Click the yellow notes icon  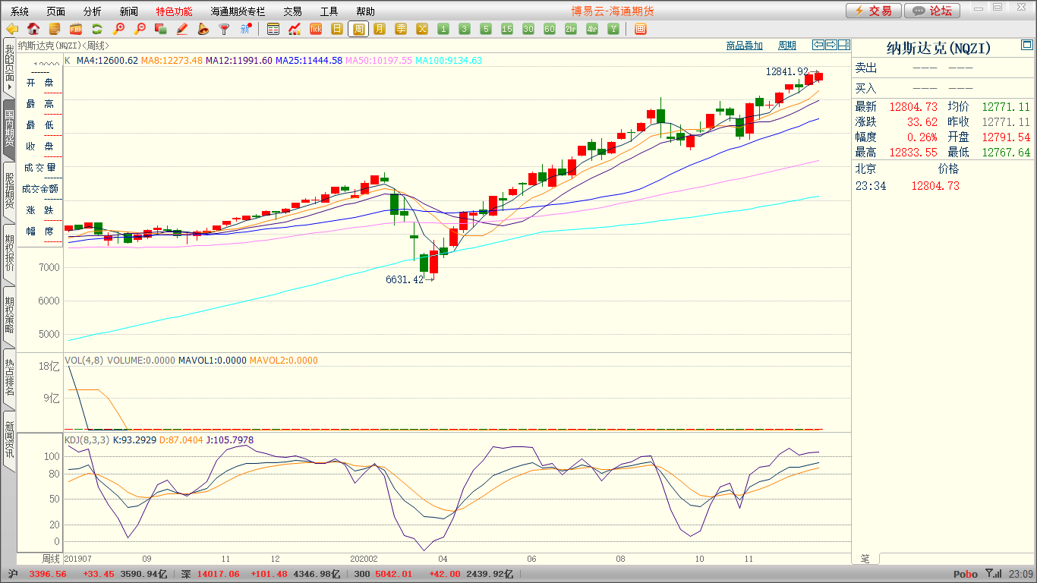(55, 29)
